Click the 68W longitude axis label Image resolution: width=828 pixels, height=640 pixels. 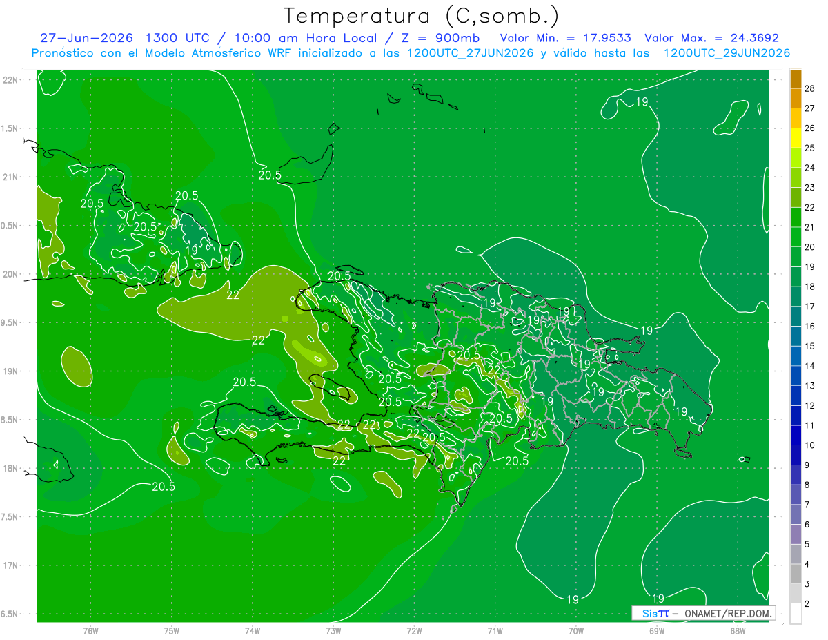[738, 630]
